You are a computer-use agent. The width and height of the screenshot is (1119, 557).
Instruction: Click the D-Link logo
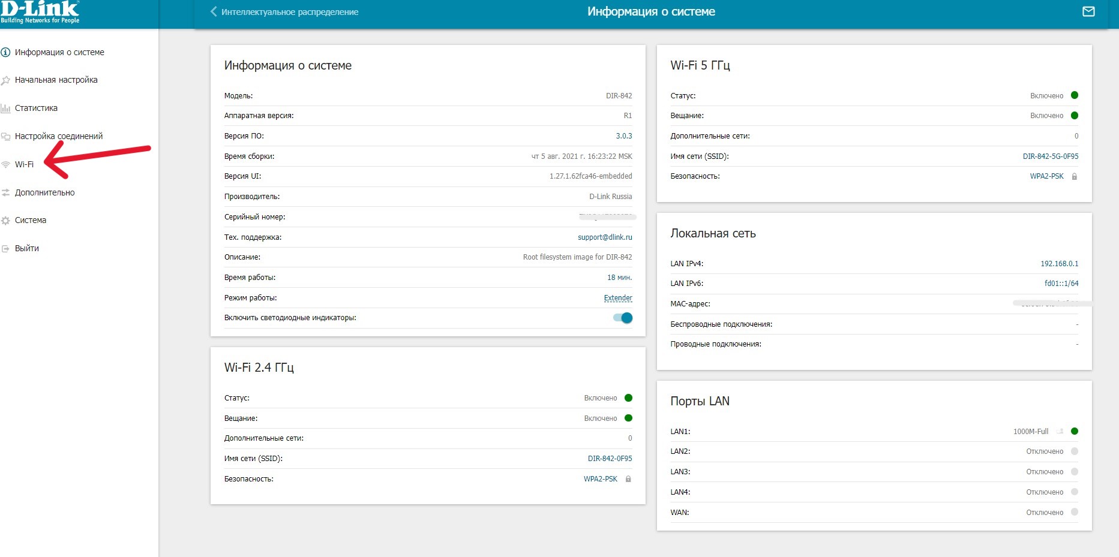[40, 13]
